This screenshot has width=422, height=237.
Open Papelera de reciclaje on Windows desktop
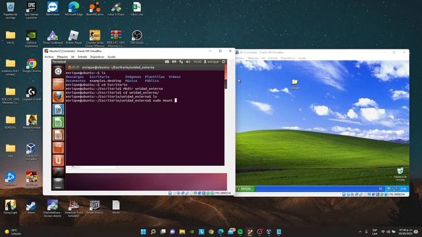[11, 11]
